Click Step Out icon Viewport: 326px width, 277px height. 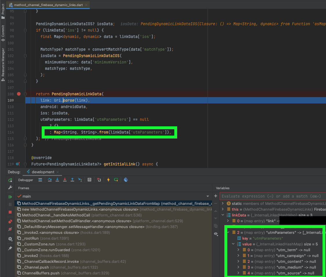point(72,180)
